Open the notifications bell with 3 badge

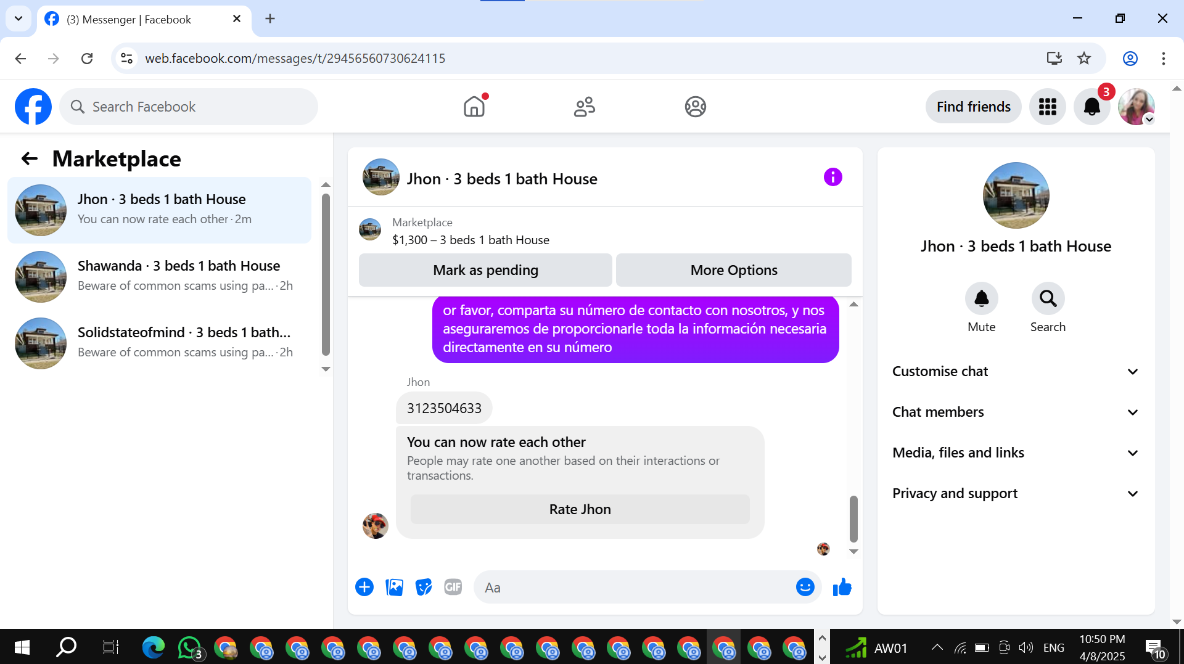tap(1092, 107)
